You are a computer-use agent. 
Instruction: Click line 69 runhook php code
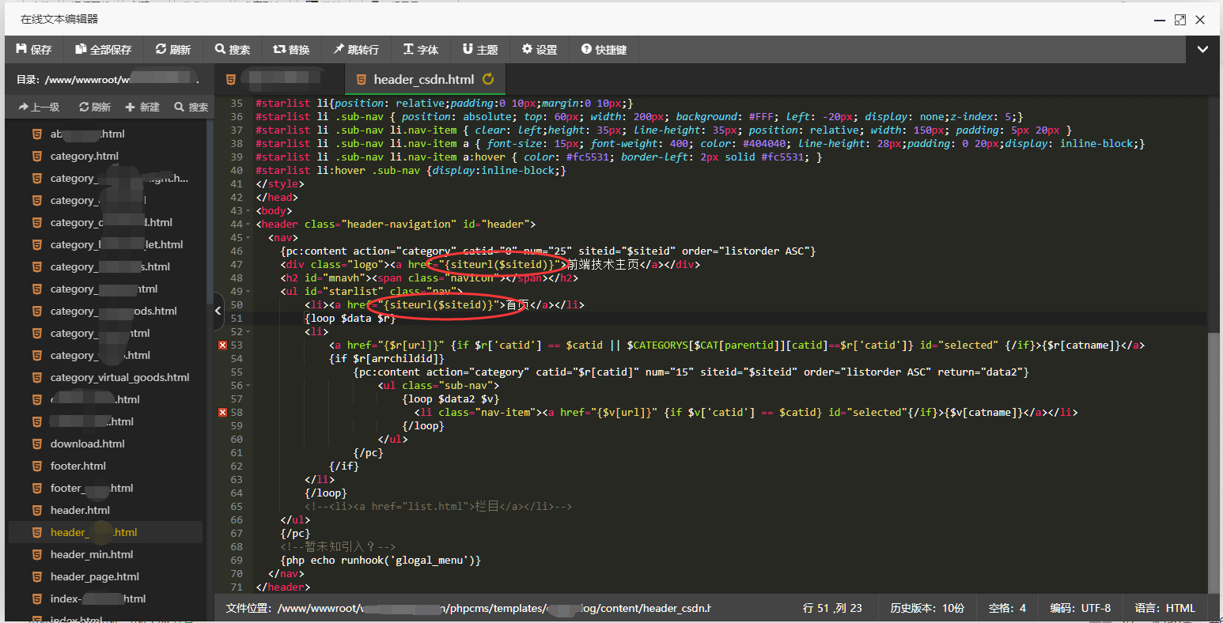[x=381, y=561]
